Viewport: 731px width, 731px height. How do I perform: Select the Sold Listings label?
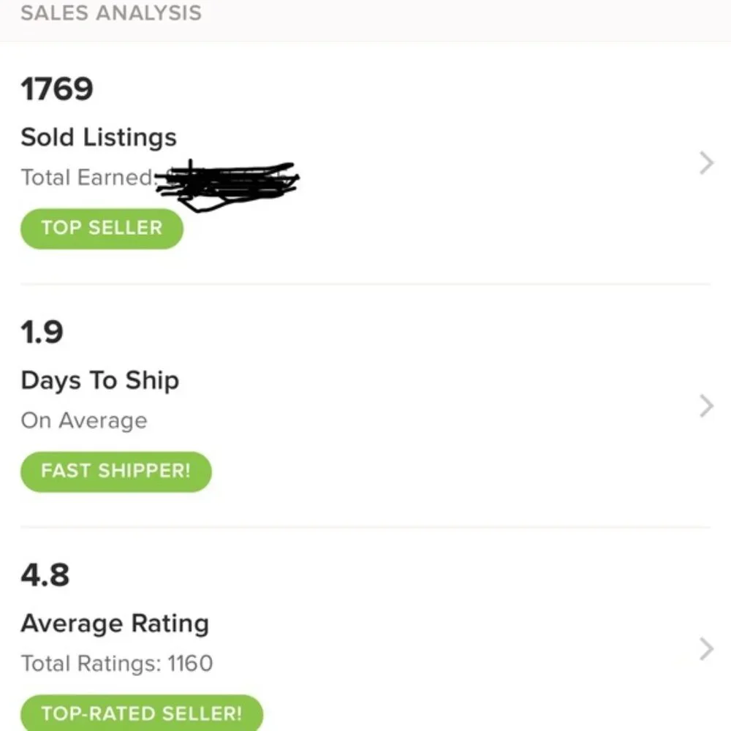coord(99,137)
